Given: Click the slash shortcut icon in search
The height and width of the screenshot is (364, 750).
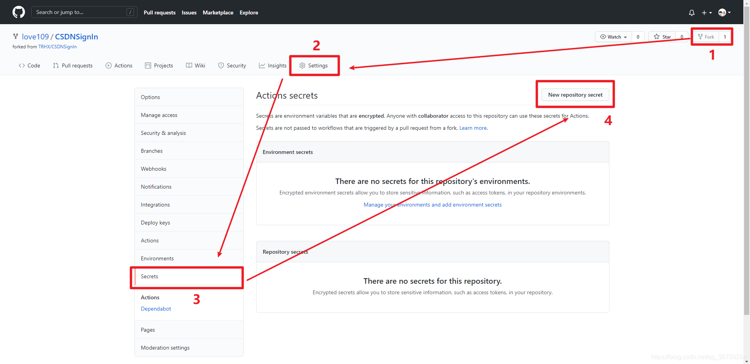Looking at the screenshot, I should tap(130, 12).
